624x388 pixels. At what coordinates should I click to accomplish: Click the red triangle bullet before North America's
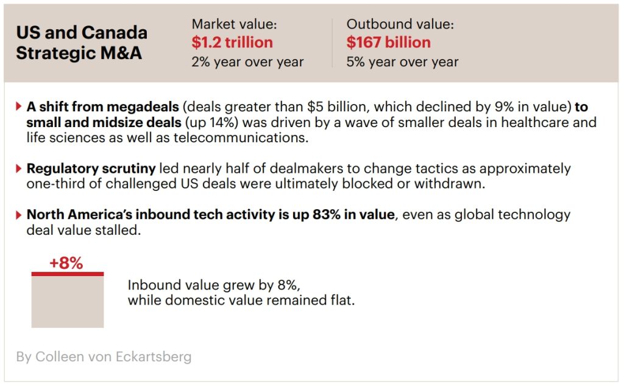[19, 215]
